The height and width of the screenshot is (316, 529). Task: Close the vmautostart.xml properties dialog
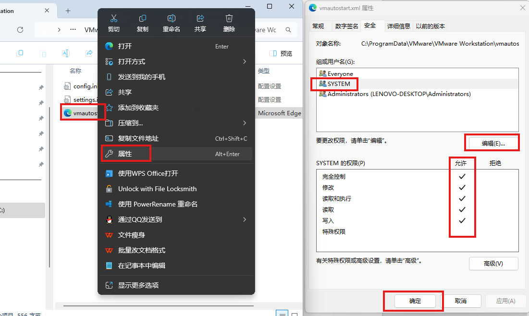pyautogui.click(x=523, y=7)
